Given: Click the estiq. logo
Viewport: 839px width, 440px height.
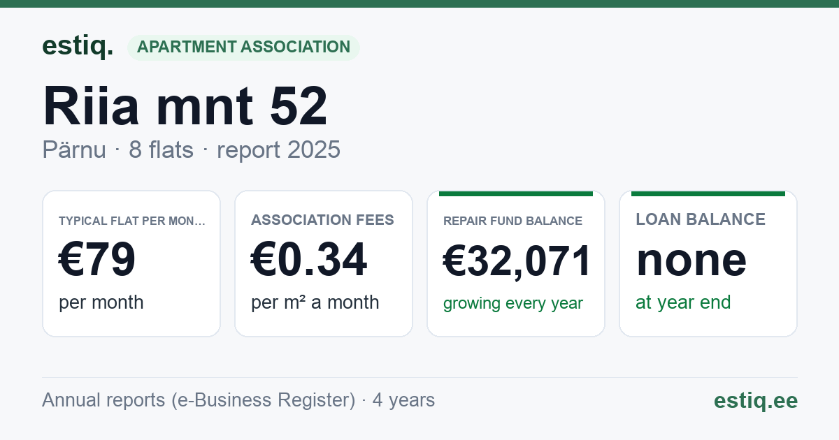Looking at the screenshot, I should (x=78, y=47).
